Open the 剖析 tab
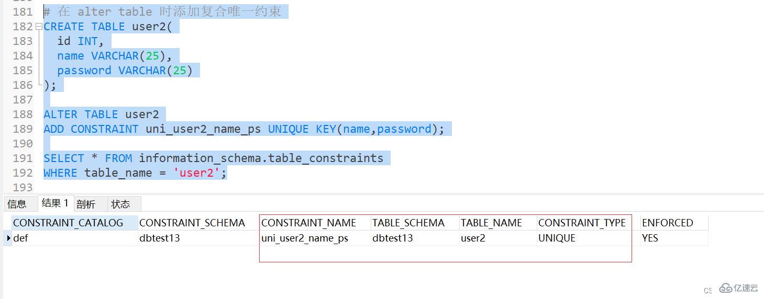 click(86, 204)
